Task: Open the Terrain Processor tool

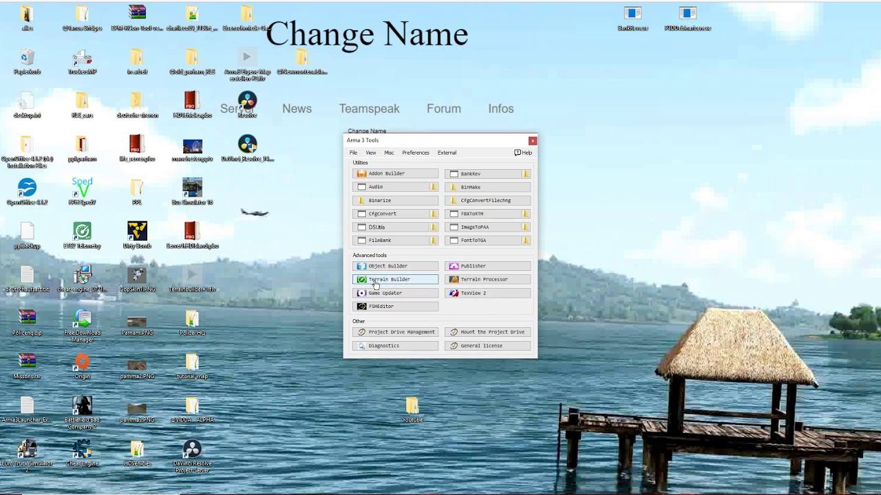Action: click(487, 279)
